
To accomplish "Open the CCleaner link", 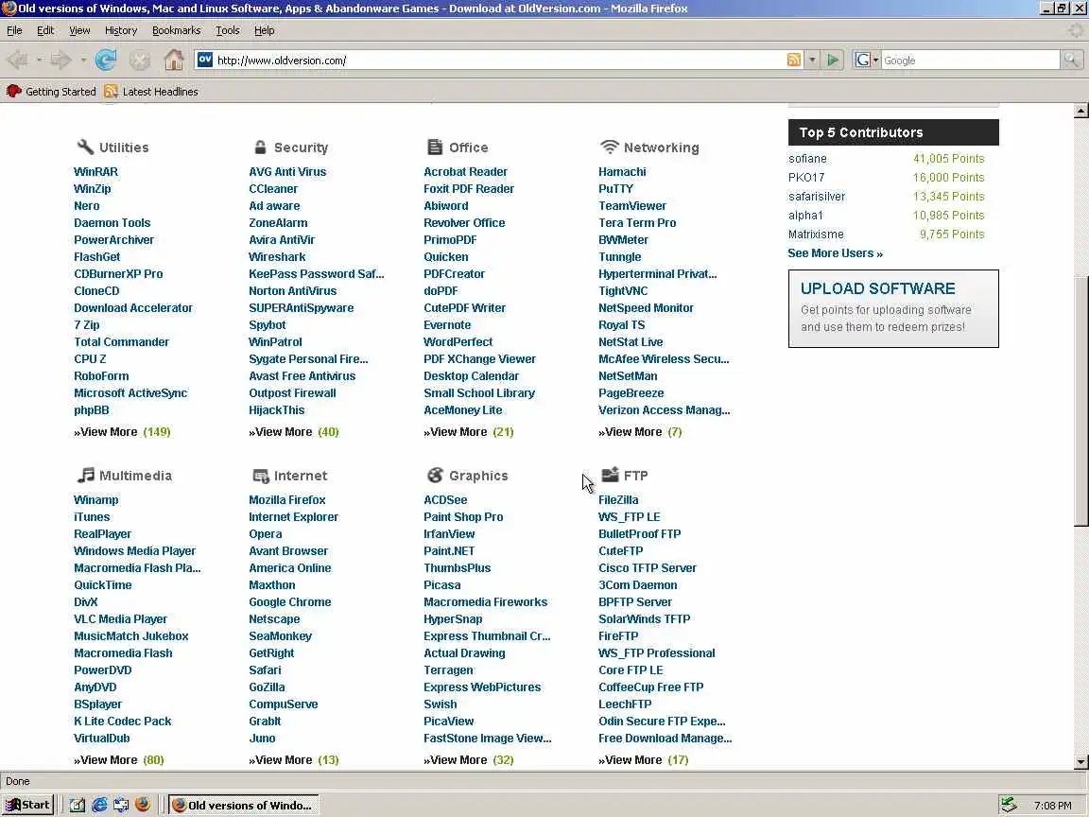I will pos(273,189).
